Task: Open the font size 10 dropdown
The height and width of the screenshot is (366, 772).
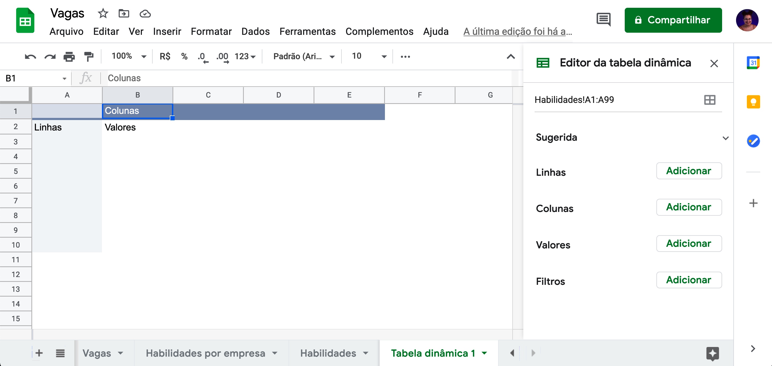Action: pos(369,56)
